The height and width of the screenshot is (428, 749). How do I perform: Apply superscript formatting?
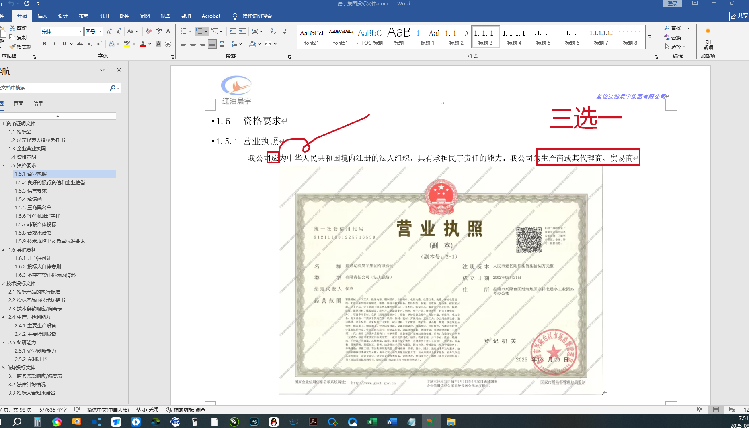coord(99,44)
